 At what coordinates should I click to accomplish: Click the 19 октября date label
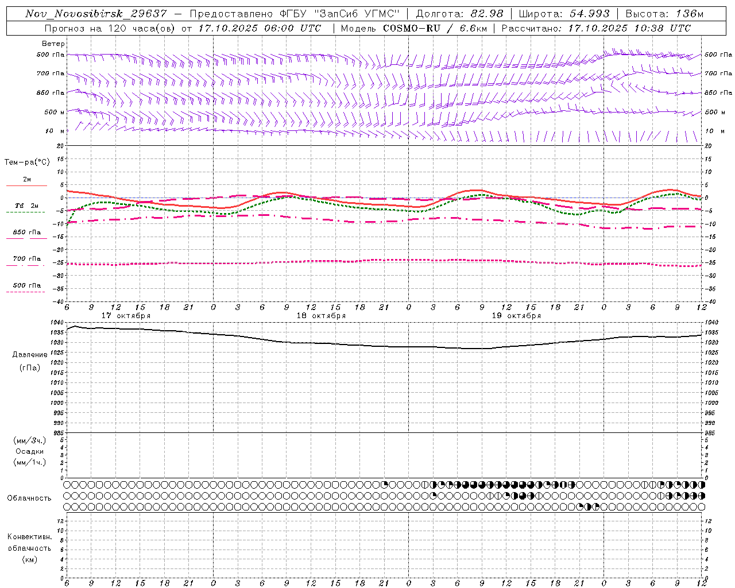pos(517,316)
